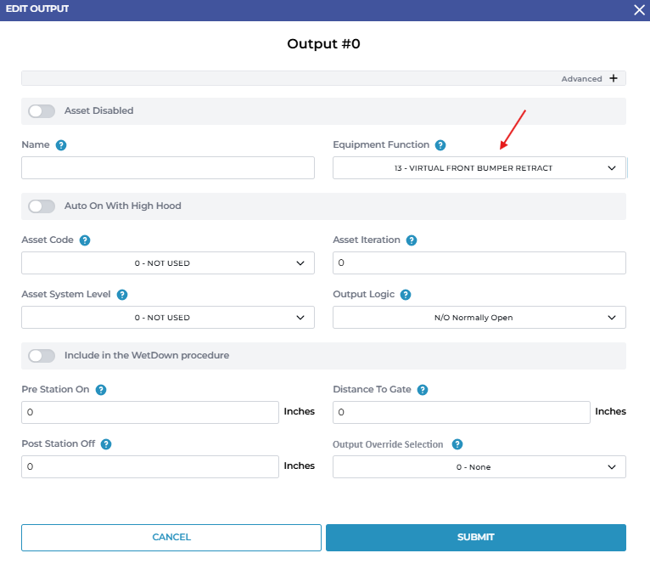Expand the Advanced section plus icon
Viewport: 650px width, 587px height.
coord(614,79)
